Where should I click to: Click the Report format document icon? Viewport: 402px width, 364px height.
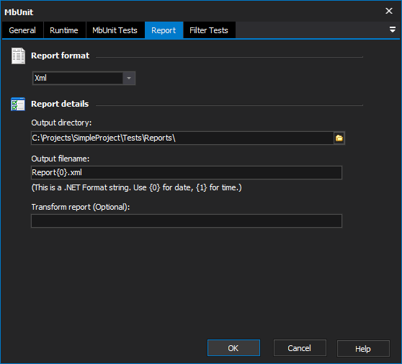tap(18, 56)
